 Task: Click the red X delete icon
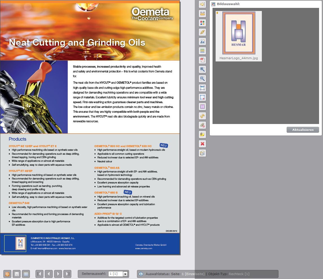202,144
